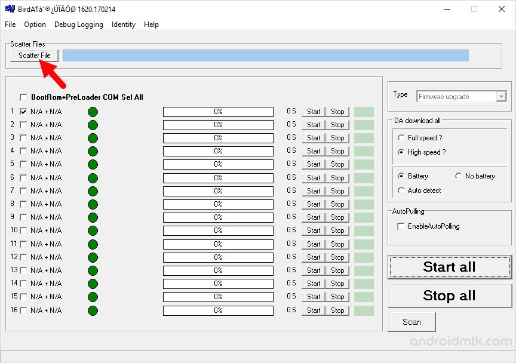Click the green status circle in row 5
516x363 pixels.
tap(93, 164)
